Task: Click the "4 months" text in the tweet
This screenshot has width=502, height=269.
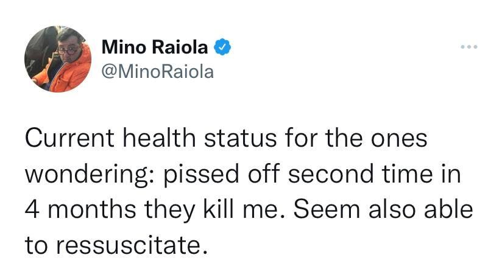Action: 80,210
